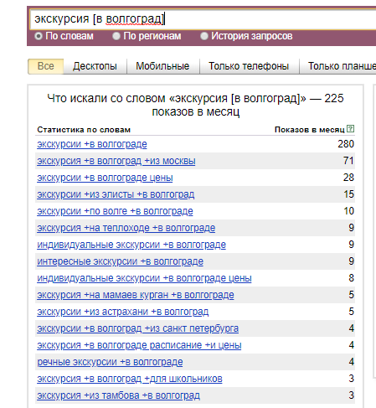
Task: Open link экскурсия +на теплоходе +в волгограде
Action: [126, 228]
